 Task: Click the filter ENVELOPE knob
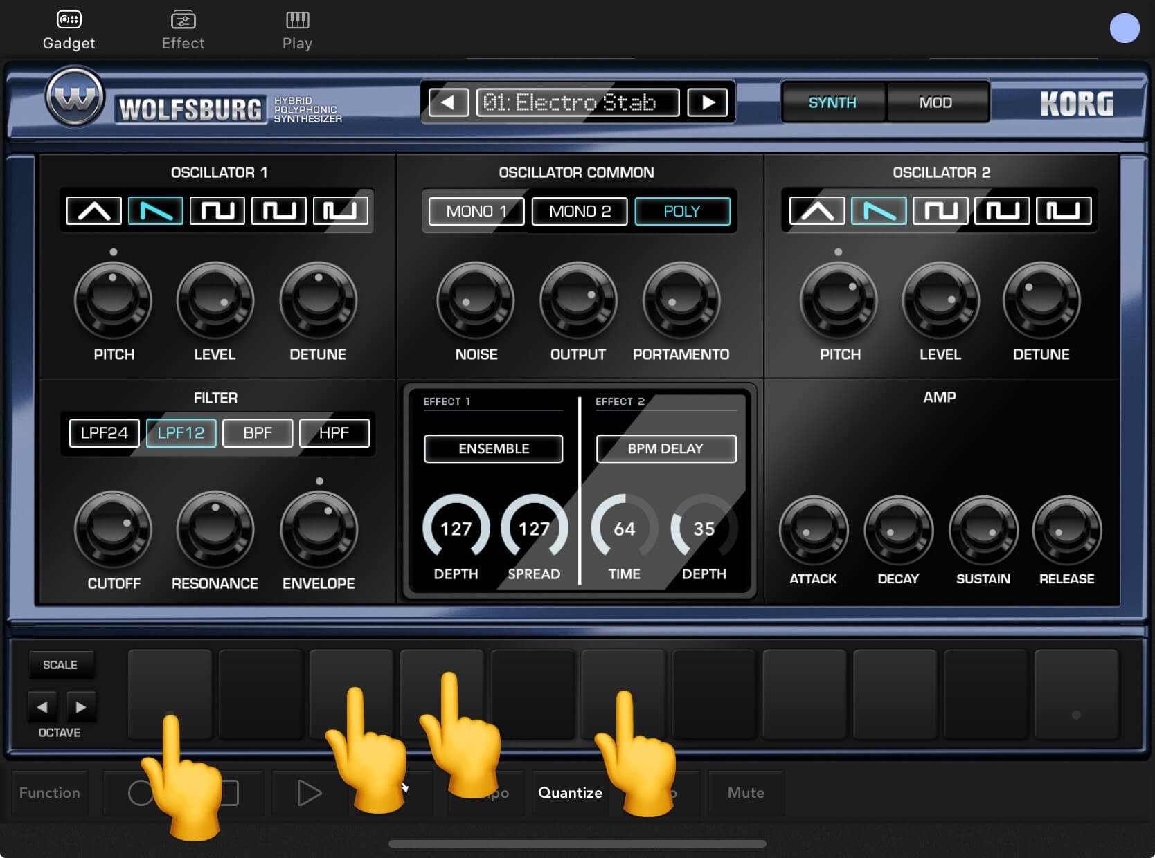tap(319, 530)
